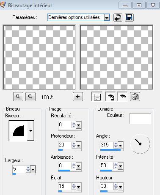Click the Intensité spinner arrows
The width and height of the screenshot is (160, 195).
(116, 166)
